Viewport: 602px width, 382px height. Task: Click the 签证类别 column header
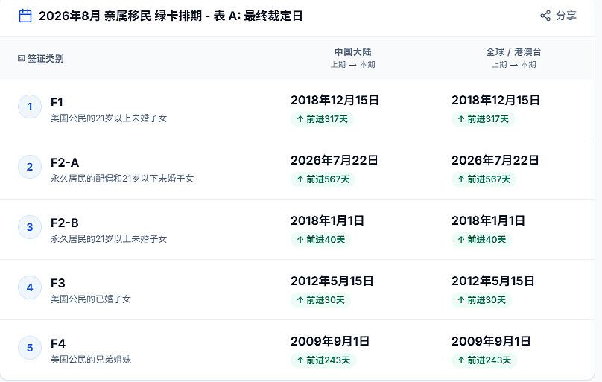coord(45,59)
